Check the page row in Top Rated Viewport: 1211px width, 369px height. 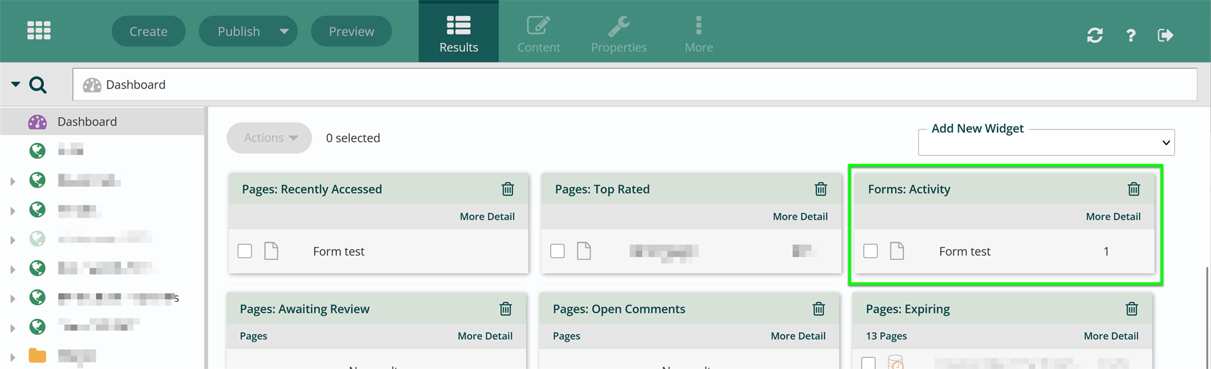(x=558, y=251)
